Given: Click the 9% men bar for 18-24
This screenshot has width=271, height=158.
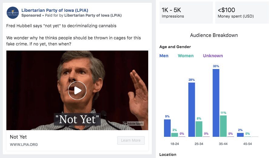Looking at the screenshot, I should 167,128.
